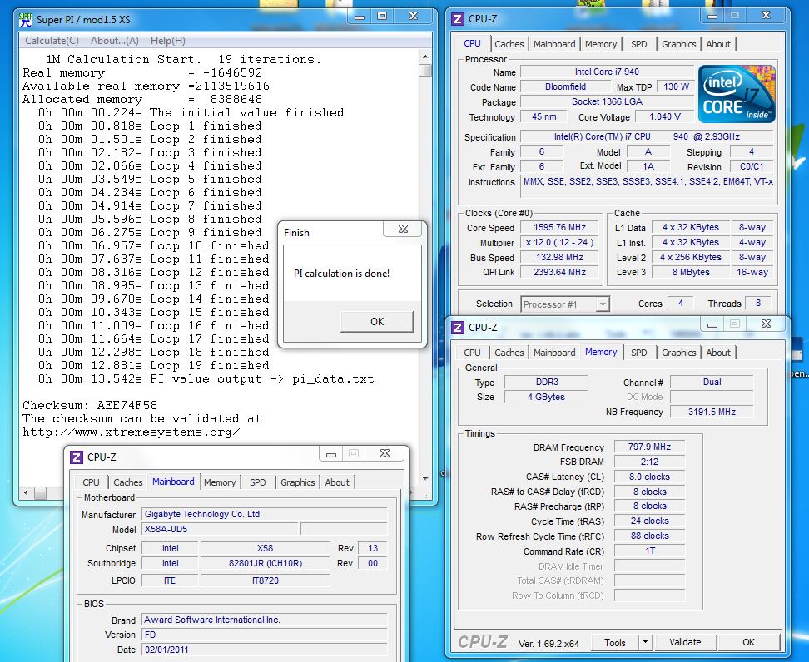
Task: Click OK in the Finish dialog
Action: point(377,321)
